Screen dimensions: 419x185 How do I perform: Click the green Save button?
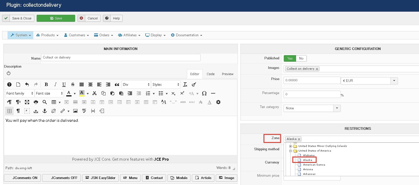click(x=56, y=18)
